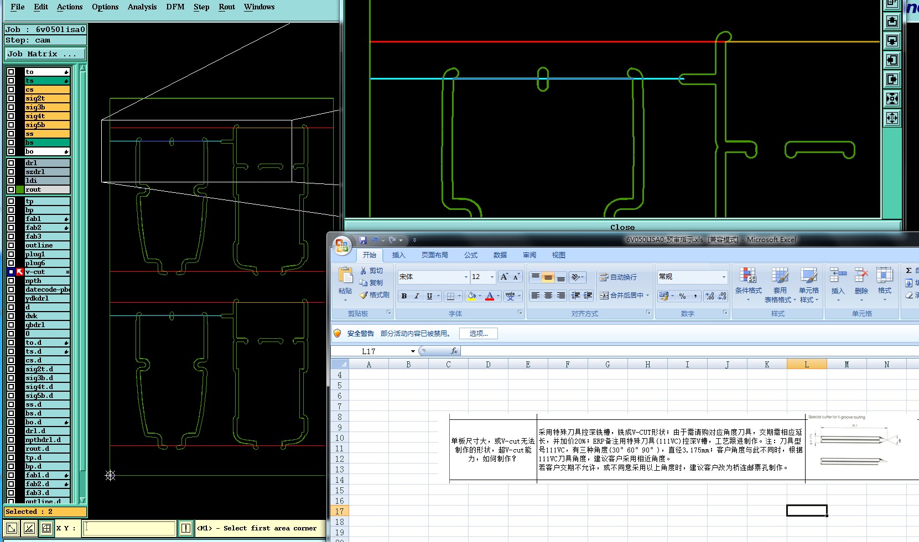
Task: Open the font name dropdown showing 宋体
Action: point(465,277)
